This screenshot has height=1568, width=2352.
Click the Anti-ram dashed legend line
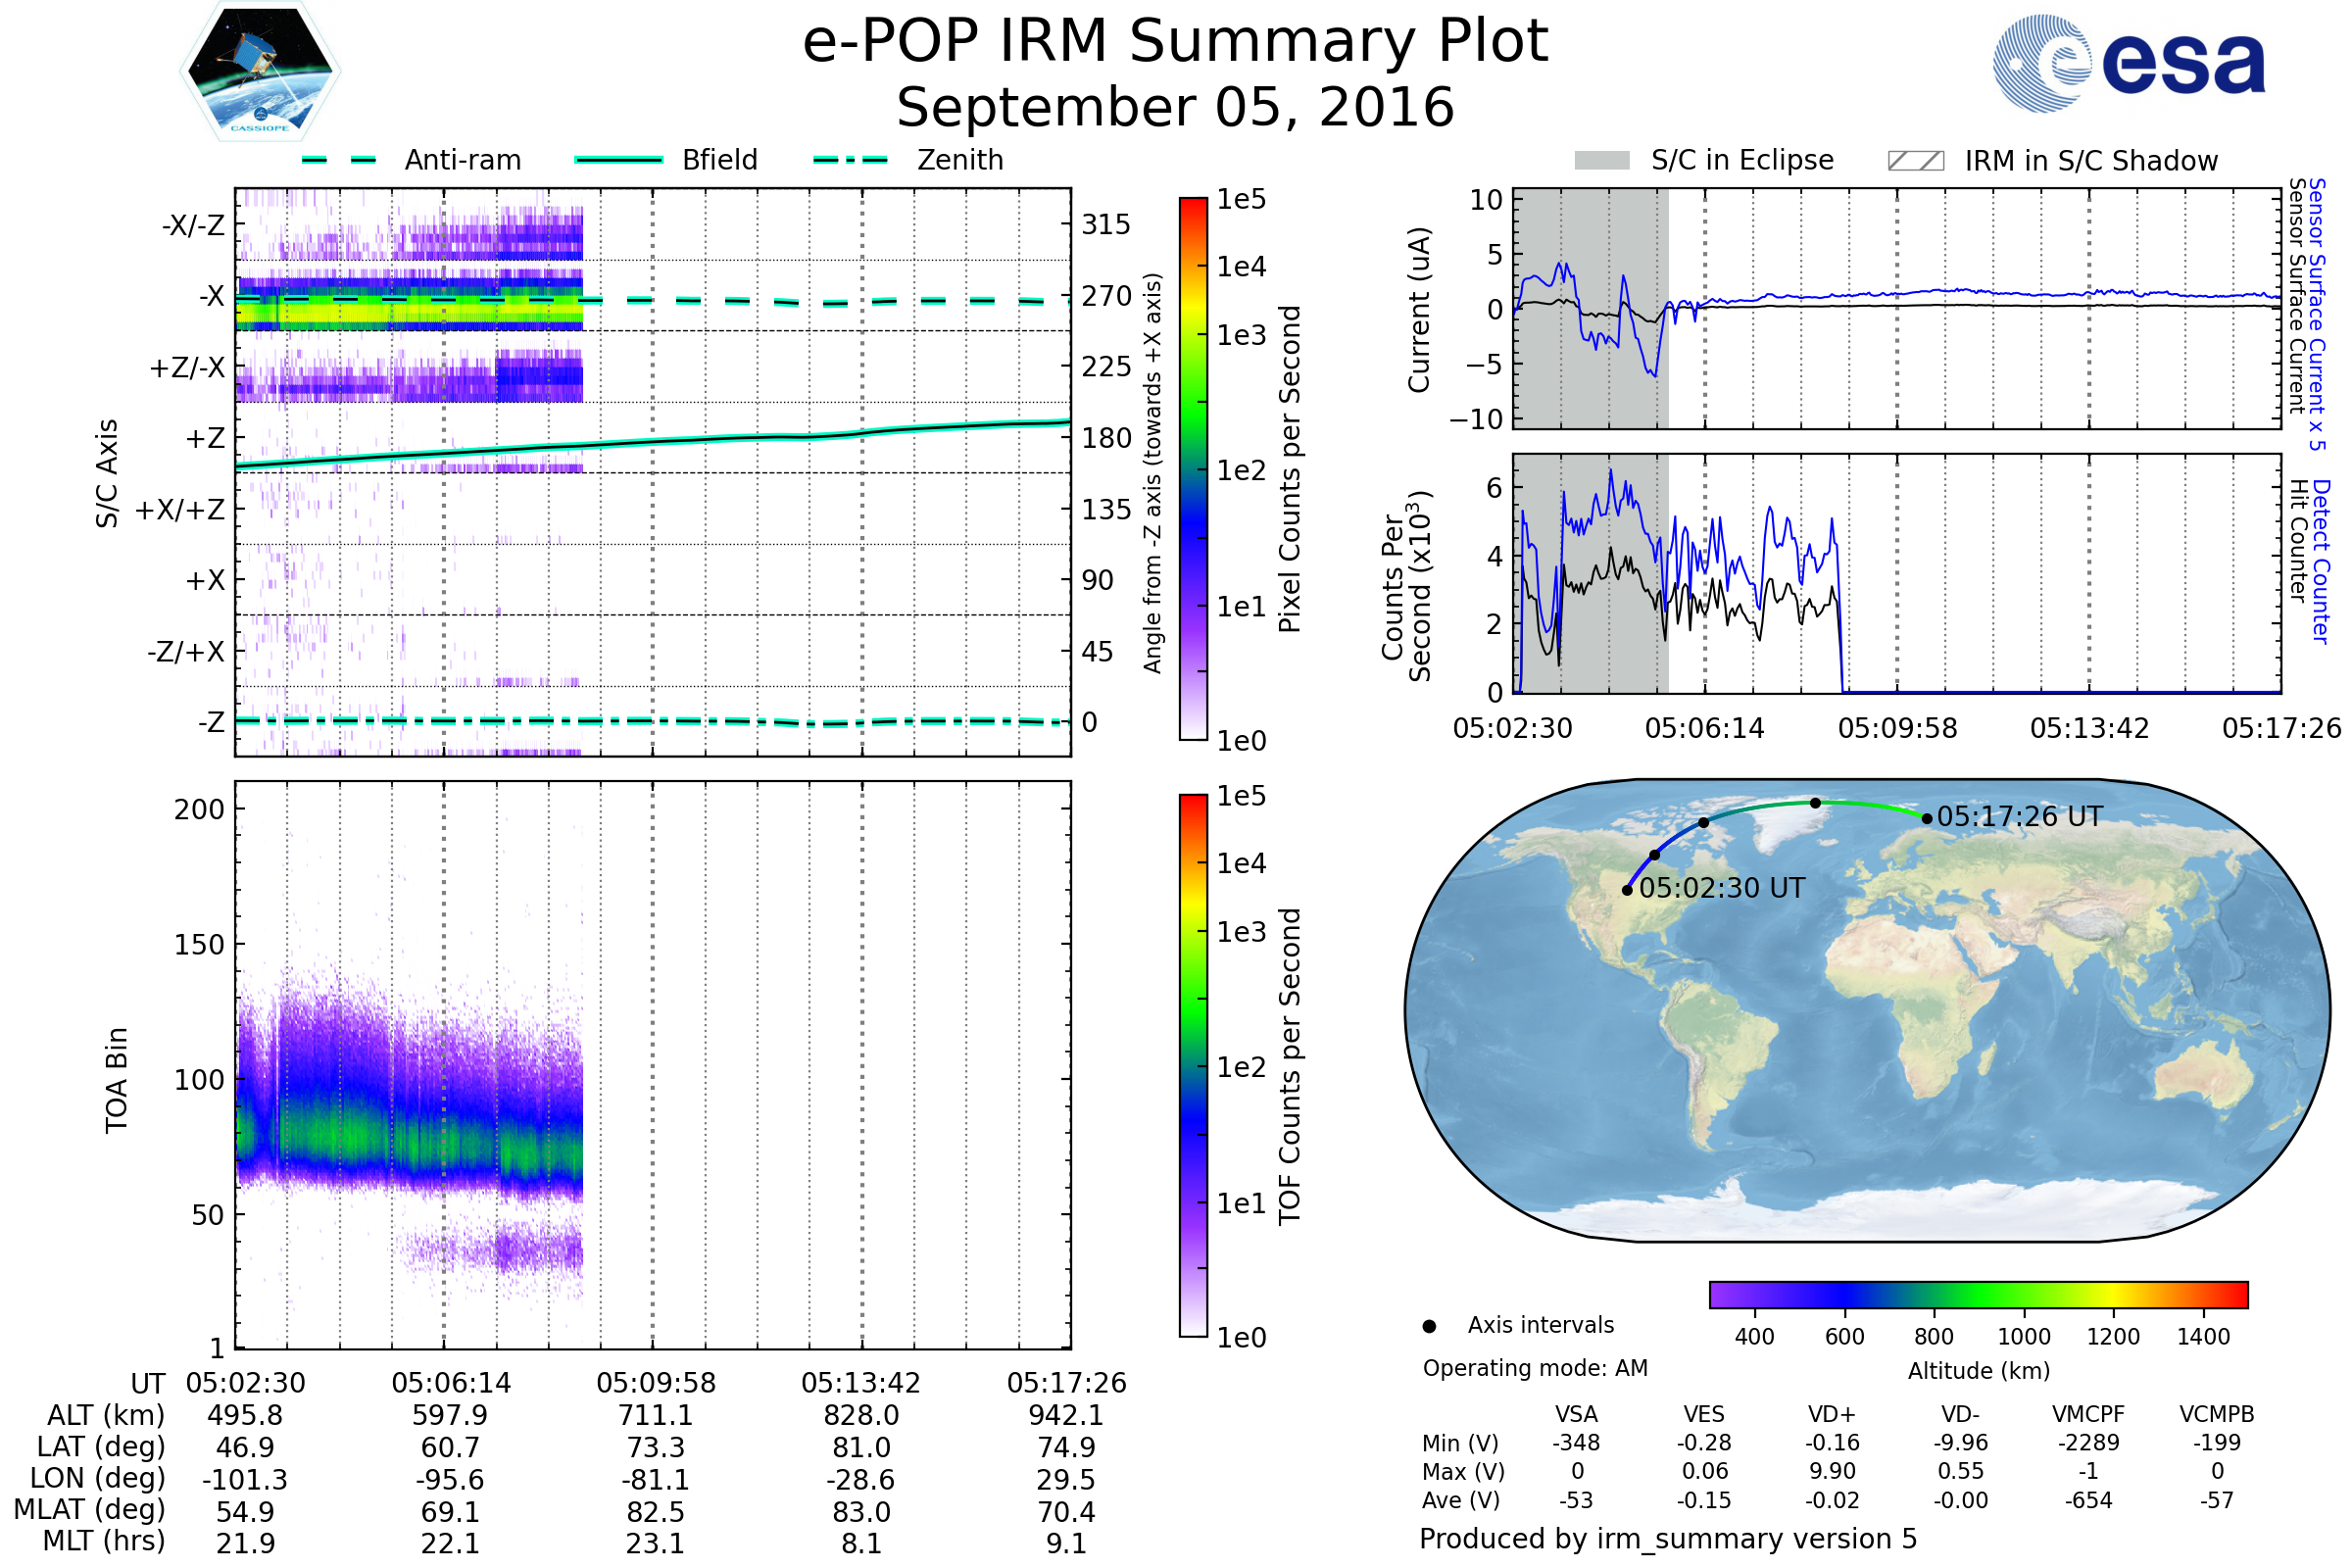tap(339, 160)
